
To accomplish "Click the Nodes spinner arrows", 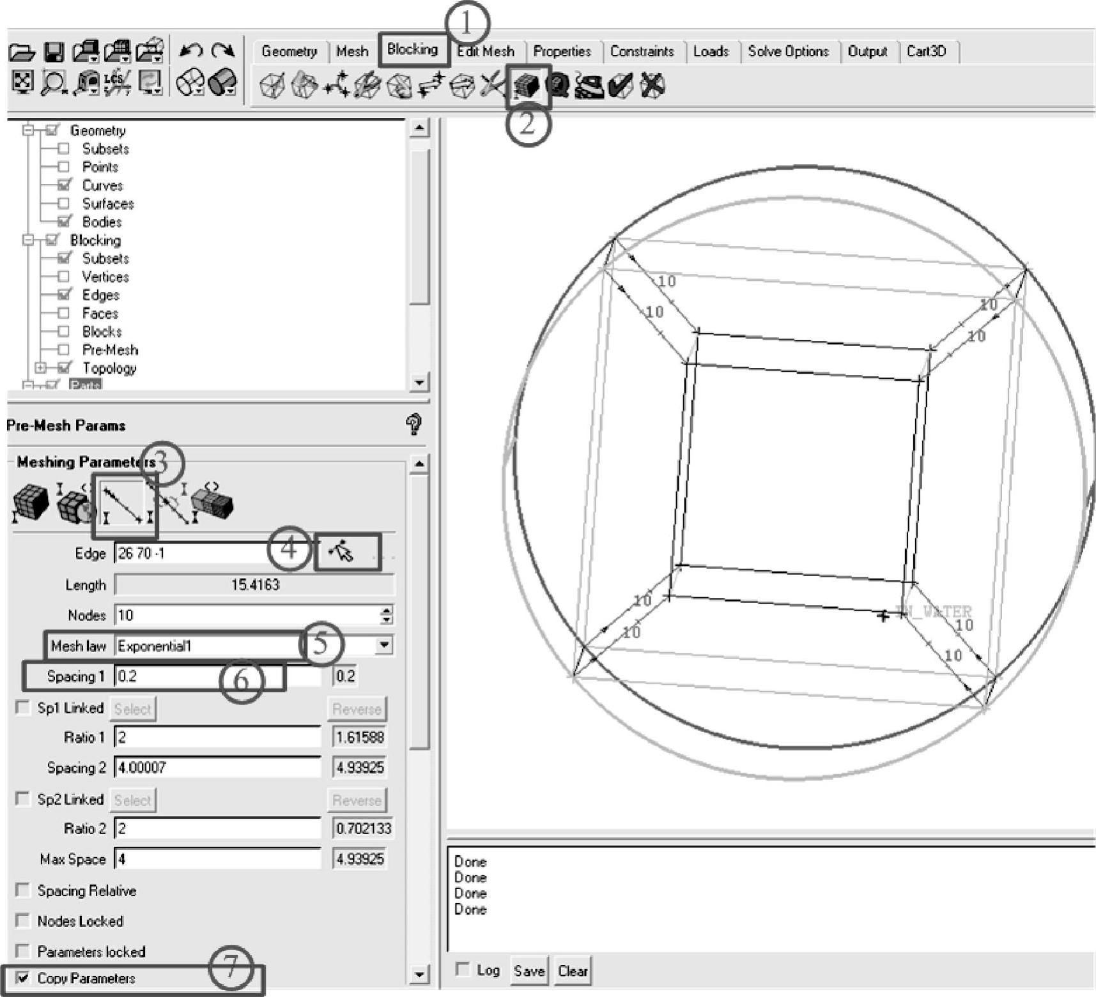I will click(x=386, y=615).
